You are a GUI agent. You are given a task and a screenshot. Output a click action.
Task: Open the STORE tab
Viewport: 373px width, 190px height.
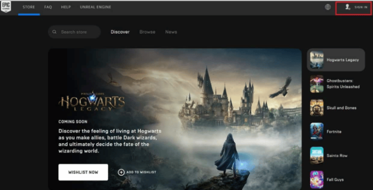click(x=29, y=7)
